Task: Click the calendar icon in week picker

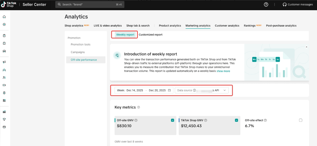Action: pyautogui.click(x=169, y=90)
